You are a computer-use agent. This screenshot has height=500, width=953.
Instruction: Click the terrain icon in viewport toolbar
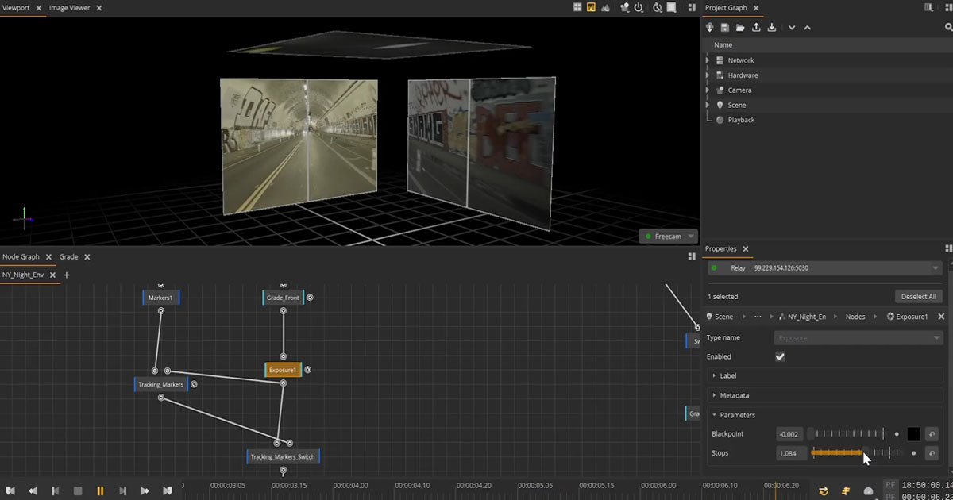click(x=605, y=7)
